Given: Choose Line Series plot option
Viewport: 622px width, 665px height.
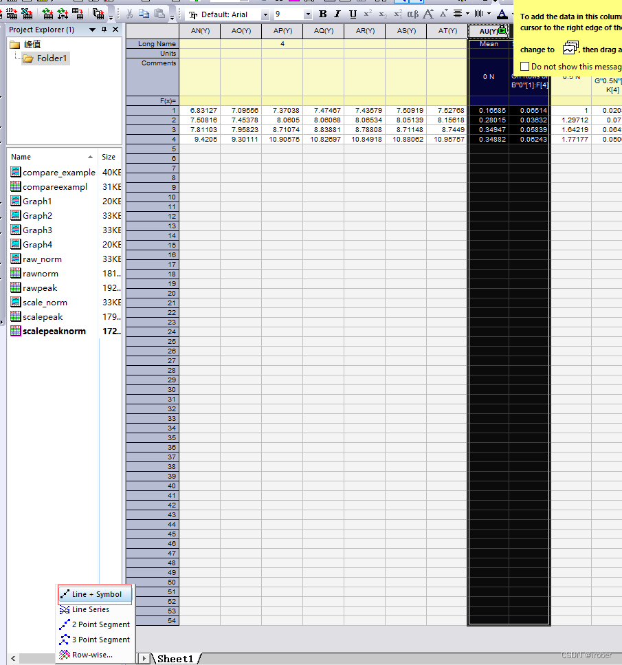Looking at the screenshot, I should (95, 609).
